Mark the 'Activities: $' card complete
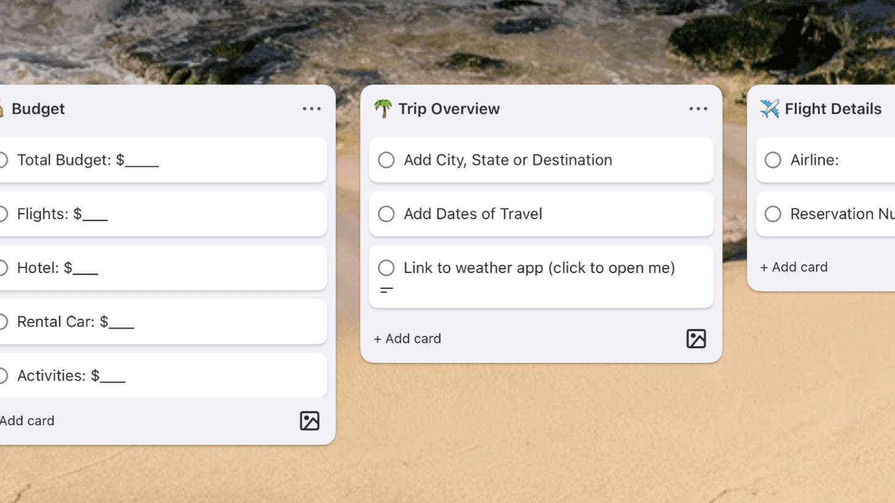This screenshot has height=503, width=895. (x=3, y=376)
